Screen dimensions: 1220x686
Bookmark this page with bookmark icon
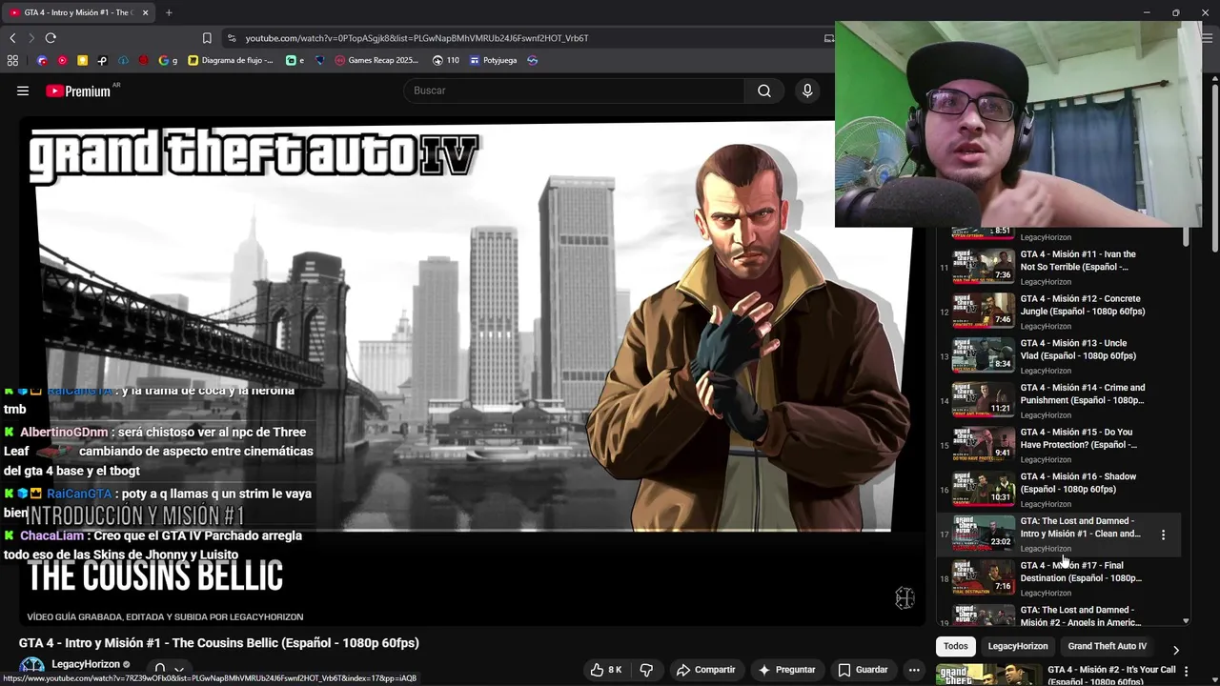pyautogui.click(x=207, y=38)
